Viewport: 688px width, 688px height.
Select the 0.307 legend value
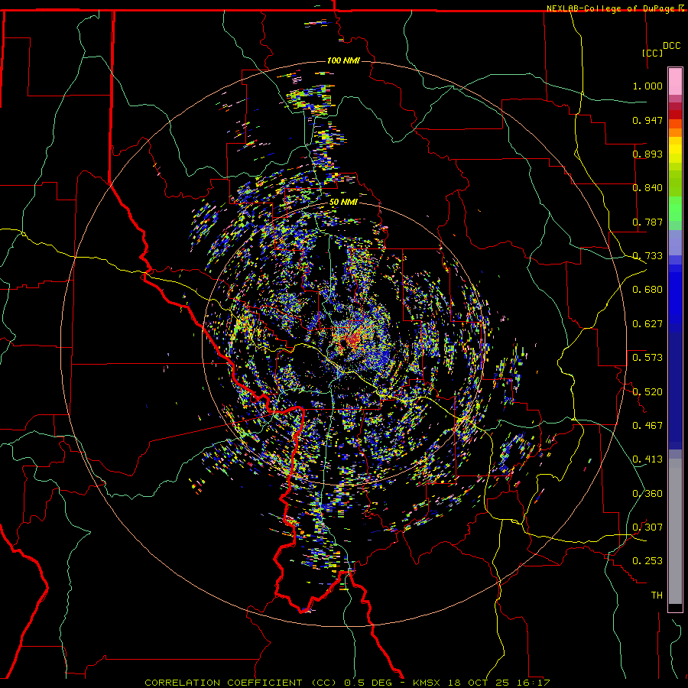(x=647, y=527)
